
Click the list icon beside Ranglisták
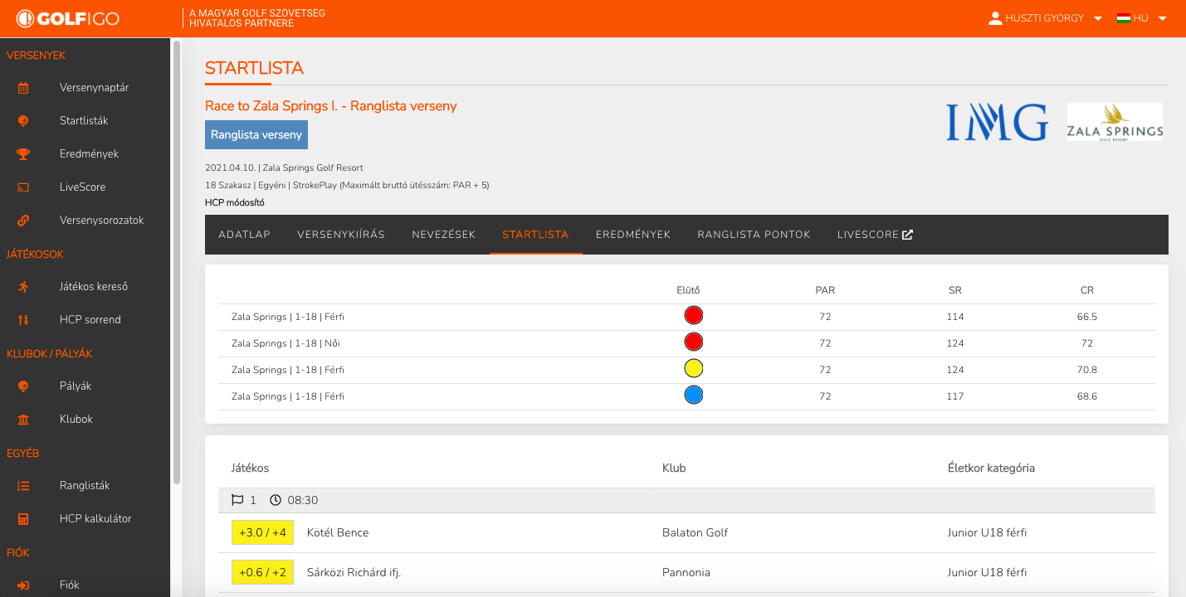[23, 486]
